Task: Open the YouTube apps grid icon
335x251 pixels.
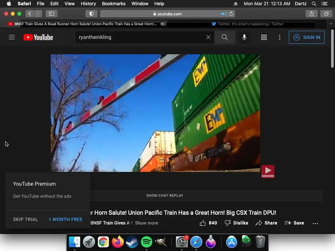Action: (x=264, y=37)
